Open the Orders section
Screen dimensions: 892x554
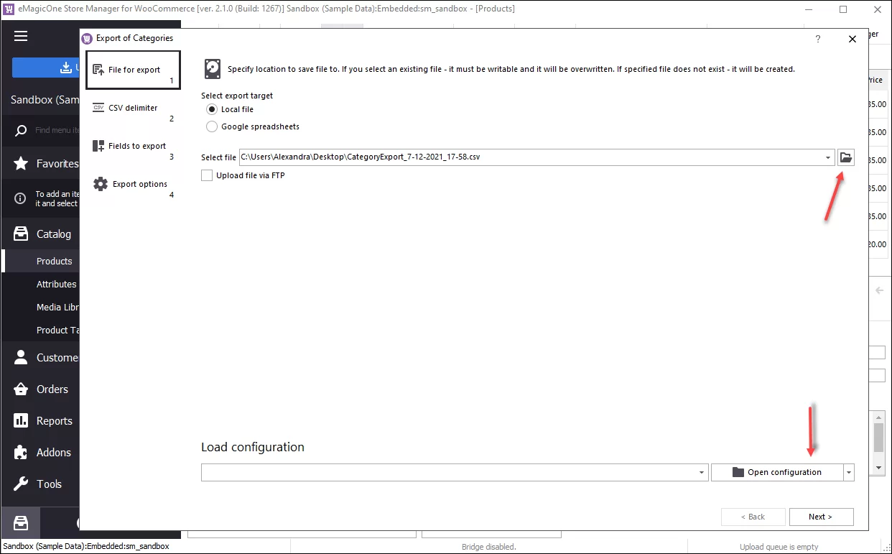point(22,389)
